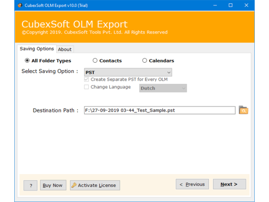The height and width of the screenshot is (202, 269).
Task: Choose the Contacts radio option
Action: pyautogui.click(x=95, y=61)
